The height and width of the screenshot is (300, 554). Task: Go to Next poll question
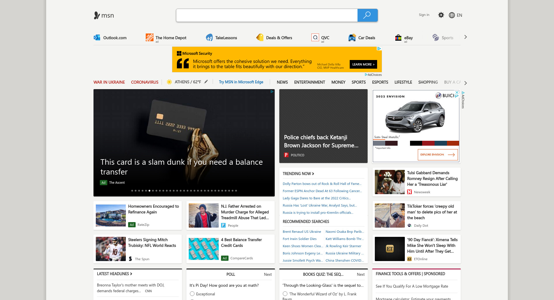[268, 274]
